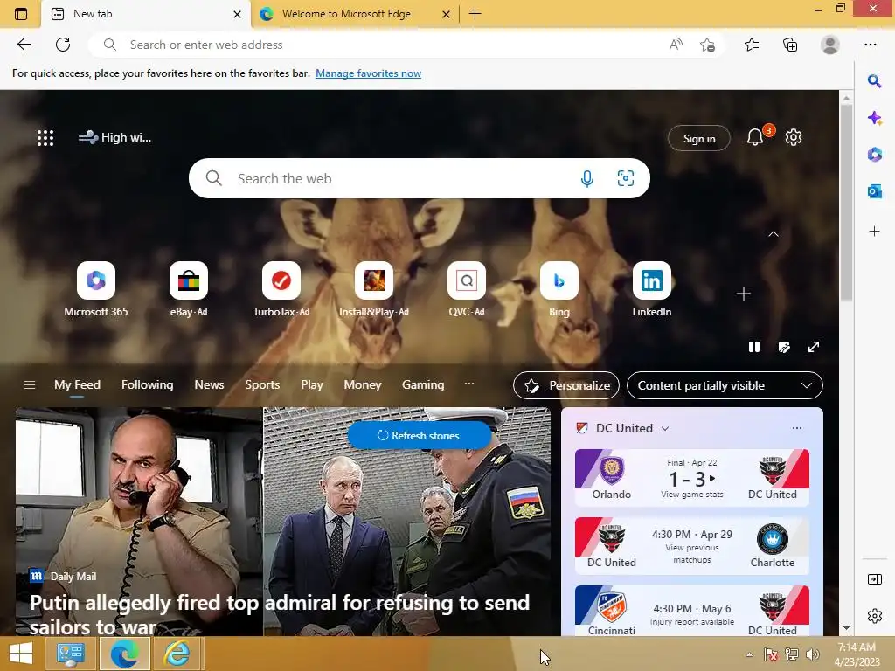Open the tab actions menu icon
Image resolution: width=895 pixels, height=671 pixels.
21,14
